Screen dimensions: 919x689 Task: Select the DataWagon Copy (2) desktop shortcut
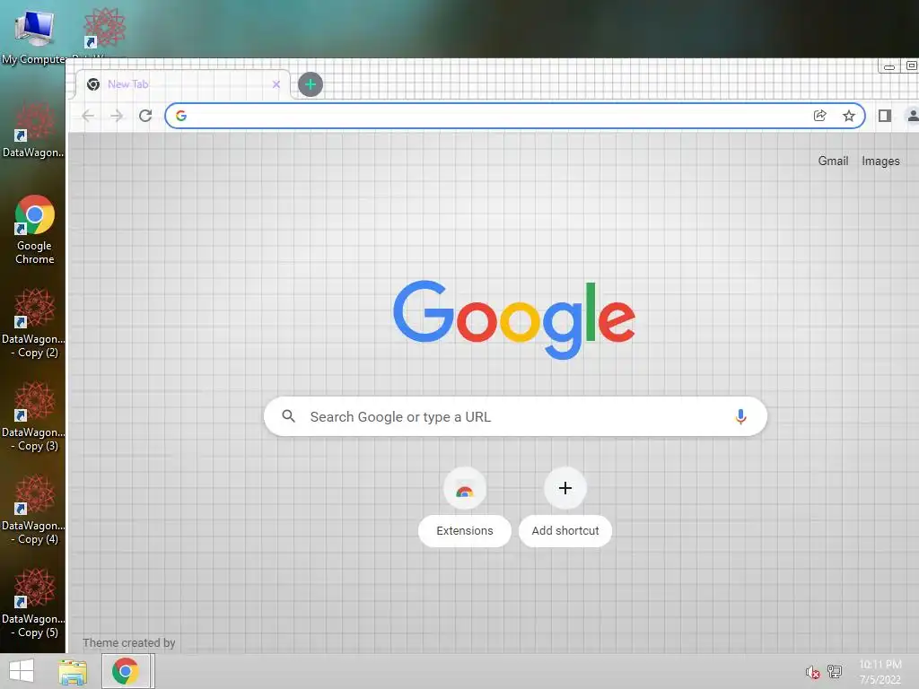coord(34,323)
